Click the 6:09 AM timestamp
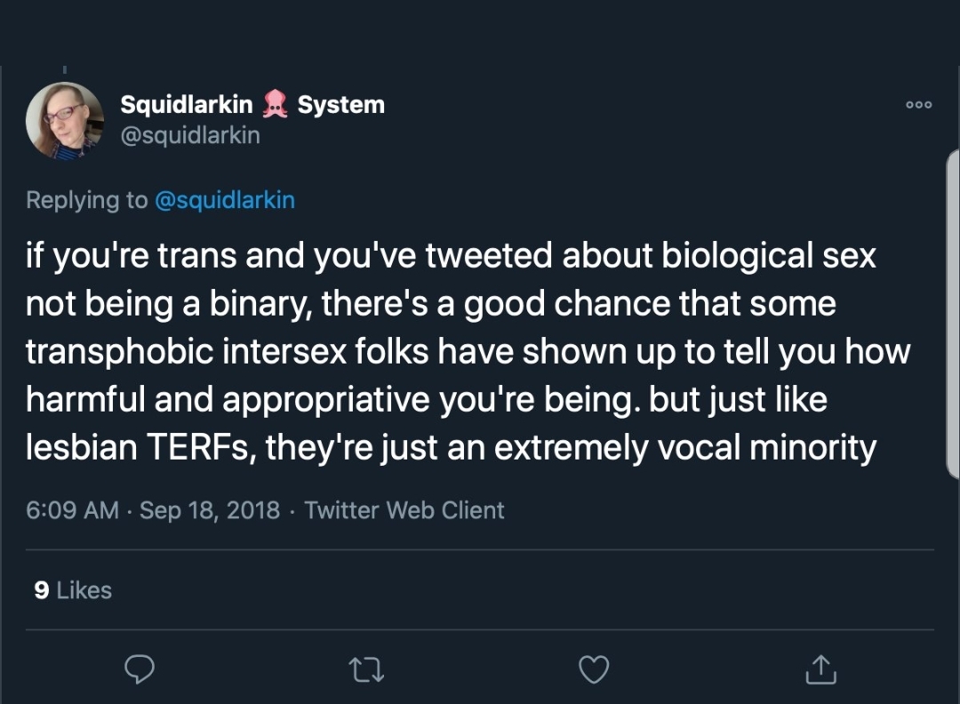This screenshot has height=704, width=960. (72, 510)
